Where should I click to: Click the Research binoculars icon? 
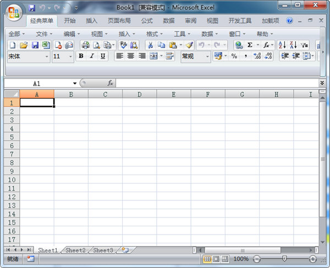[x=134, y=45]
